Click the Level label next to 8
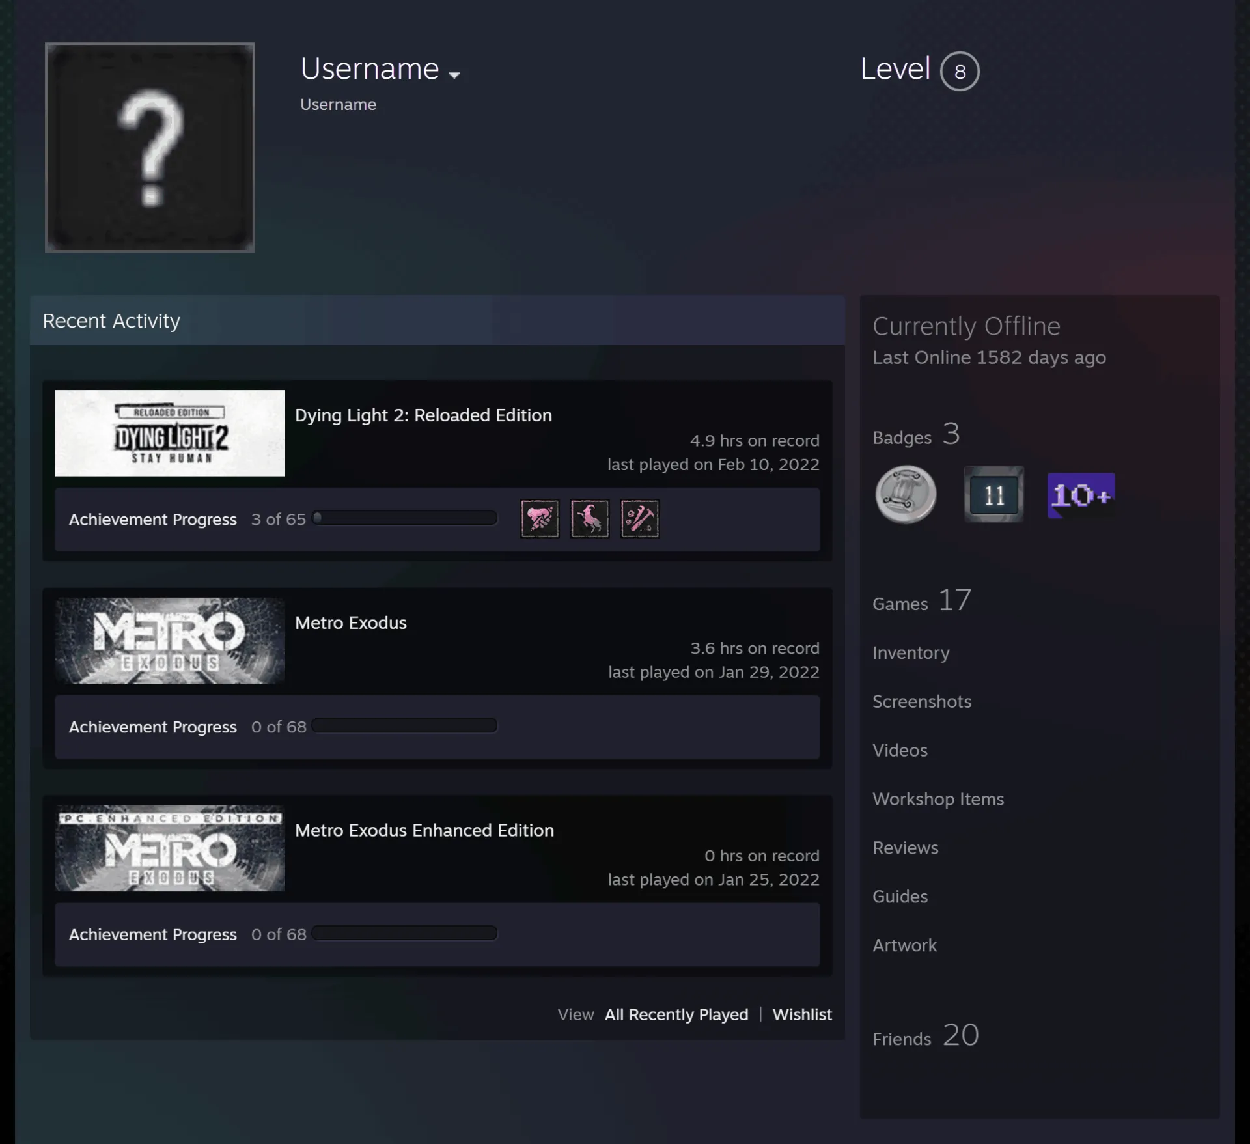 895,69
